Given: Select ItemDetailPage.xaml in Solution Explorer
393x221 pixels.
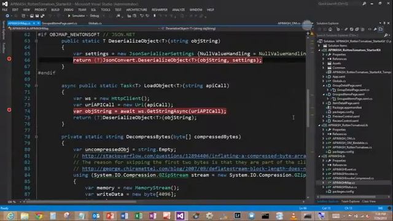Looking at the screenshot, I should (x=346, y=103).
